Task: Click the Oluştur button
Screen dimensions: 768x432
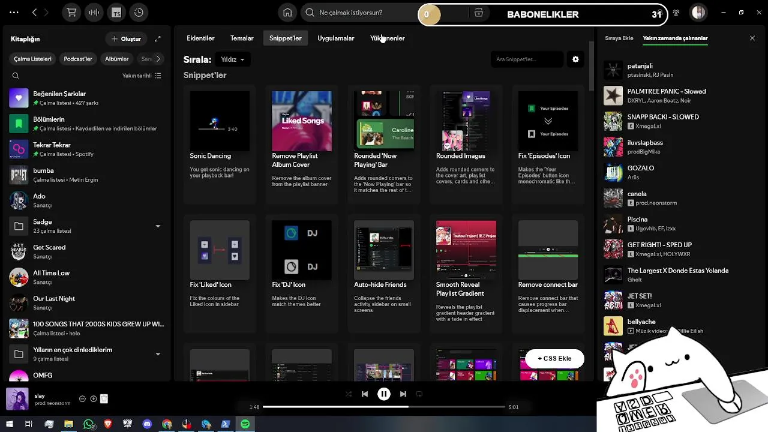Action: coord(126,39)
